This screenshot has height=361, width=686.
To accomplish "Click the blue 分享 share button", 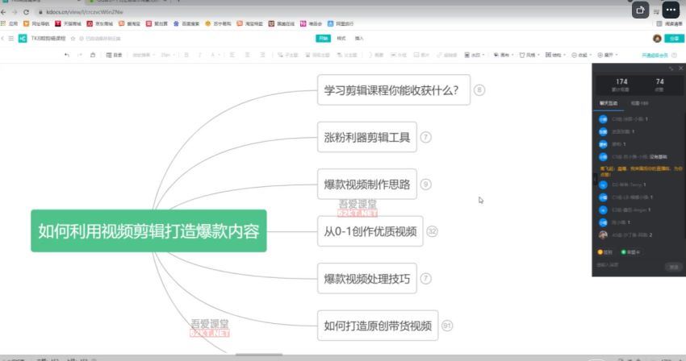I will click(674, 38).
